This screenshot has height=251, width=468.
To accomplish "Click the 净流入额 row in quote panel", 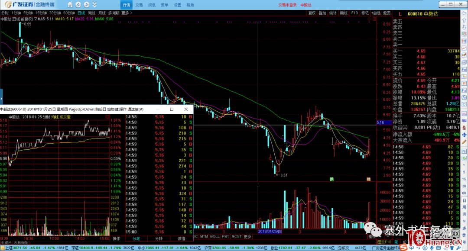I will point(426,135).
